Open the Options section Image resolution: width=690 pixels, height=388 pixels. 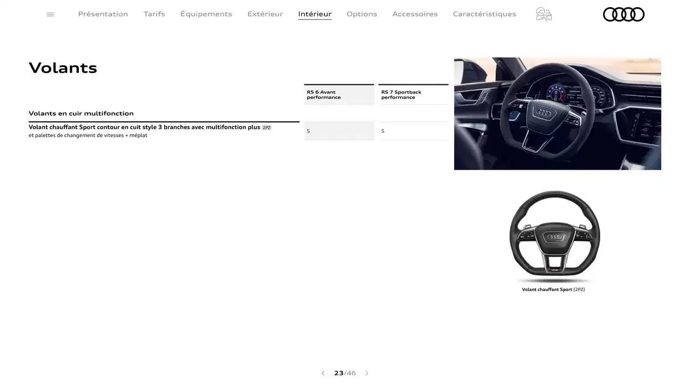point(362,13)
